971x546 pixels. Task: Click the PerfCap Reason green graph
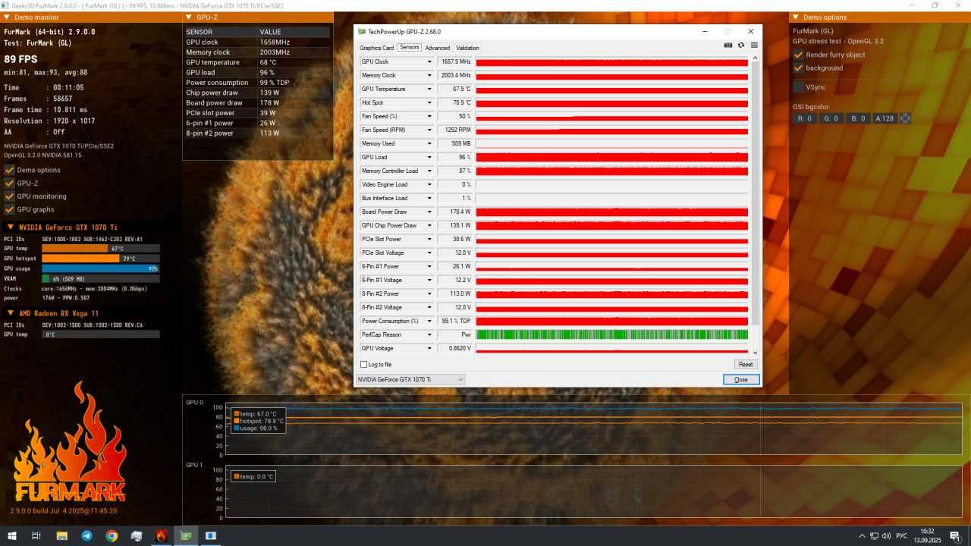coord(612,334)
